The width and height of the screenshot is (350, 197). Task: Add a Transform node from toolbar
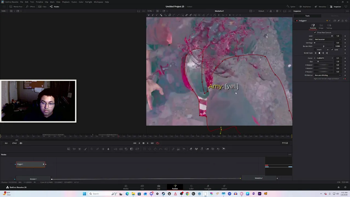coord(137,149)
